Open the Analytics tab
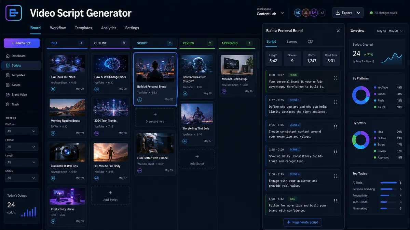The width and height of the screenshot is (410, 230). (x=109, y=28)
